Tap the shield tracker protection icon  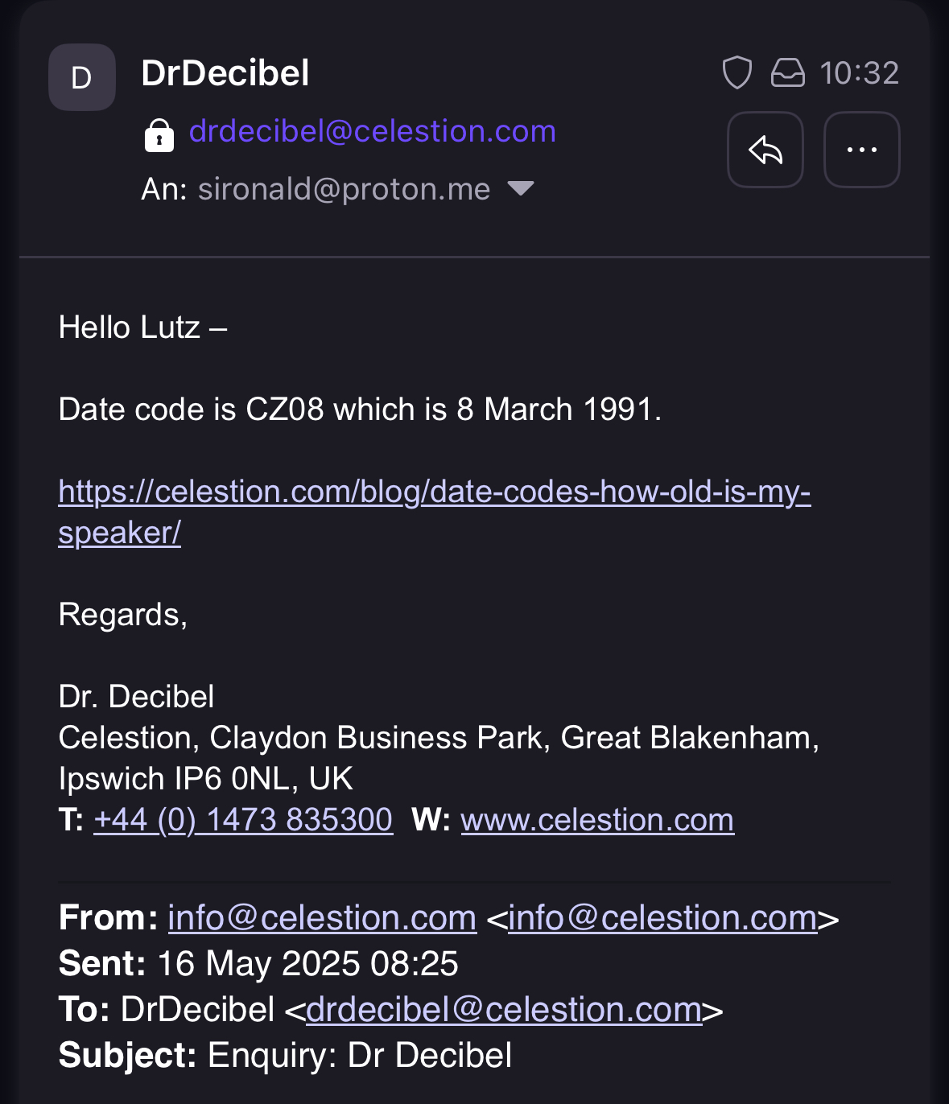tap(737, 73)
